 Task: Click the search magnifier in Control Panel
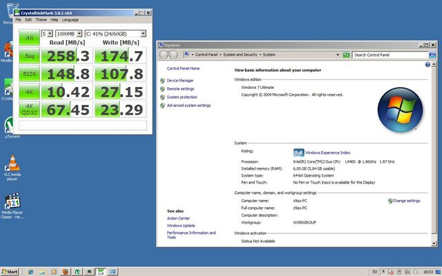[x=432, y=55]
